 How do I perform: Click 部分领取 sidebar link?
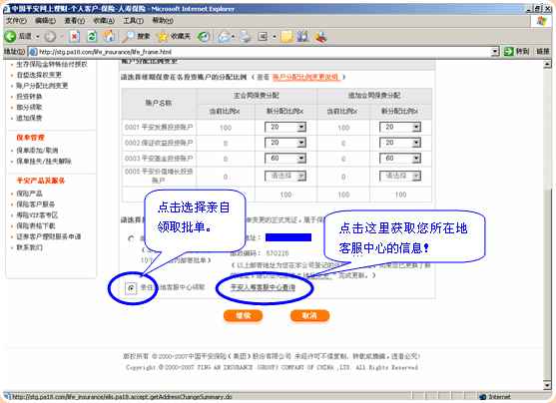[x=29, y=107]
